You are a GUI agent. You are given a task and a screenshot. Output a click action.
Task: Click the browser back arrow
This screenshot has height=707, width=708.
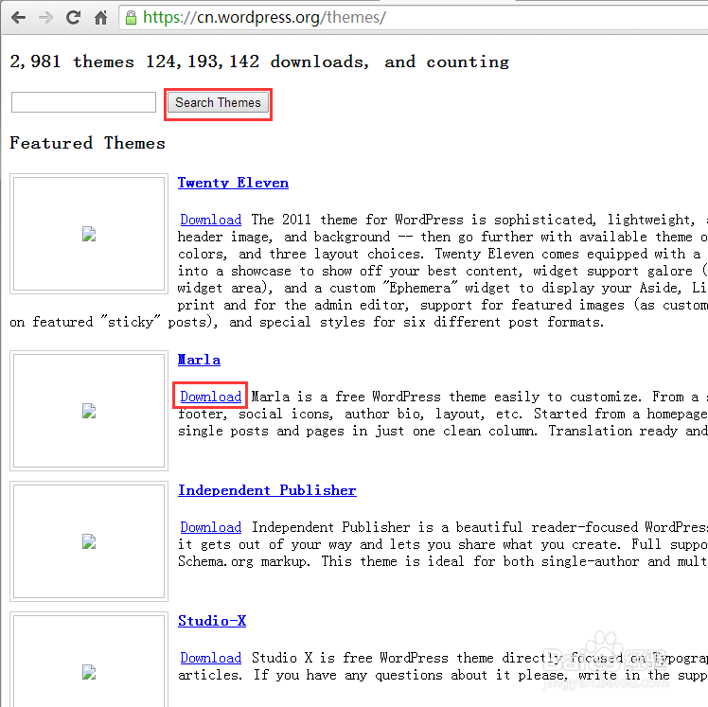pyautogui.click(x=19, y=18)
